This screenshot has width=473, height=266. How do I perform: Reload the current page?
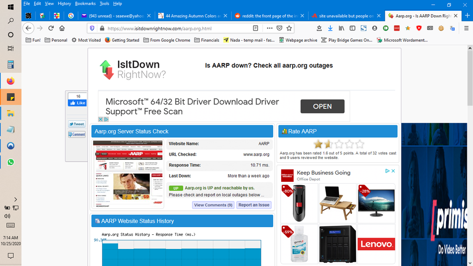51,28
